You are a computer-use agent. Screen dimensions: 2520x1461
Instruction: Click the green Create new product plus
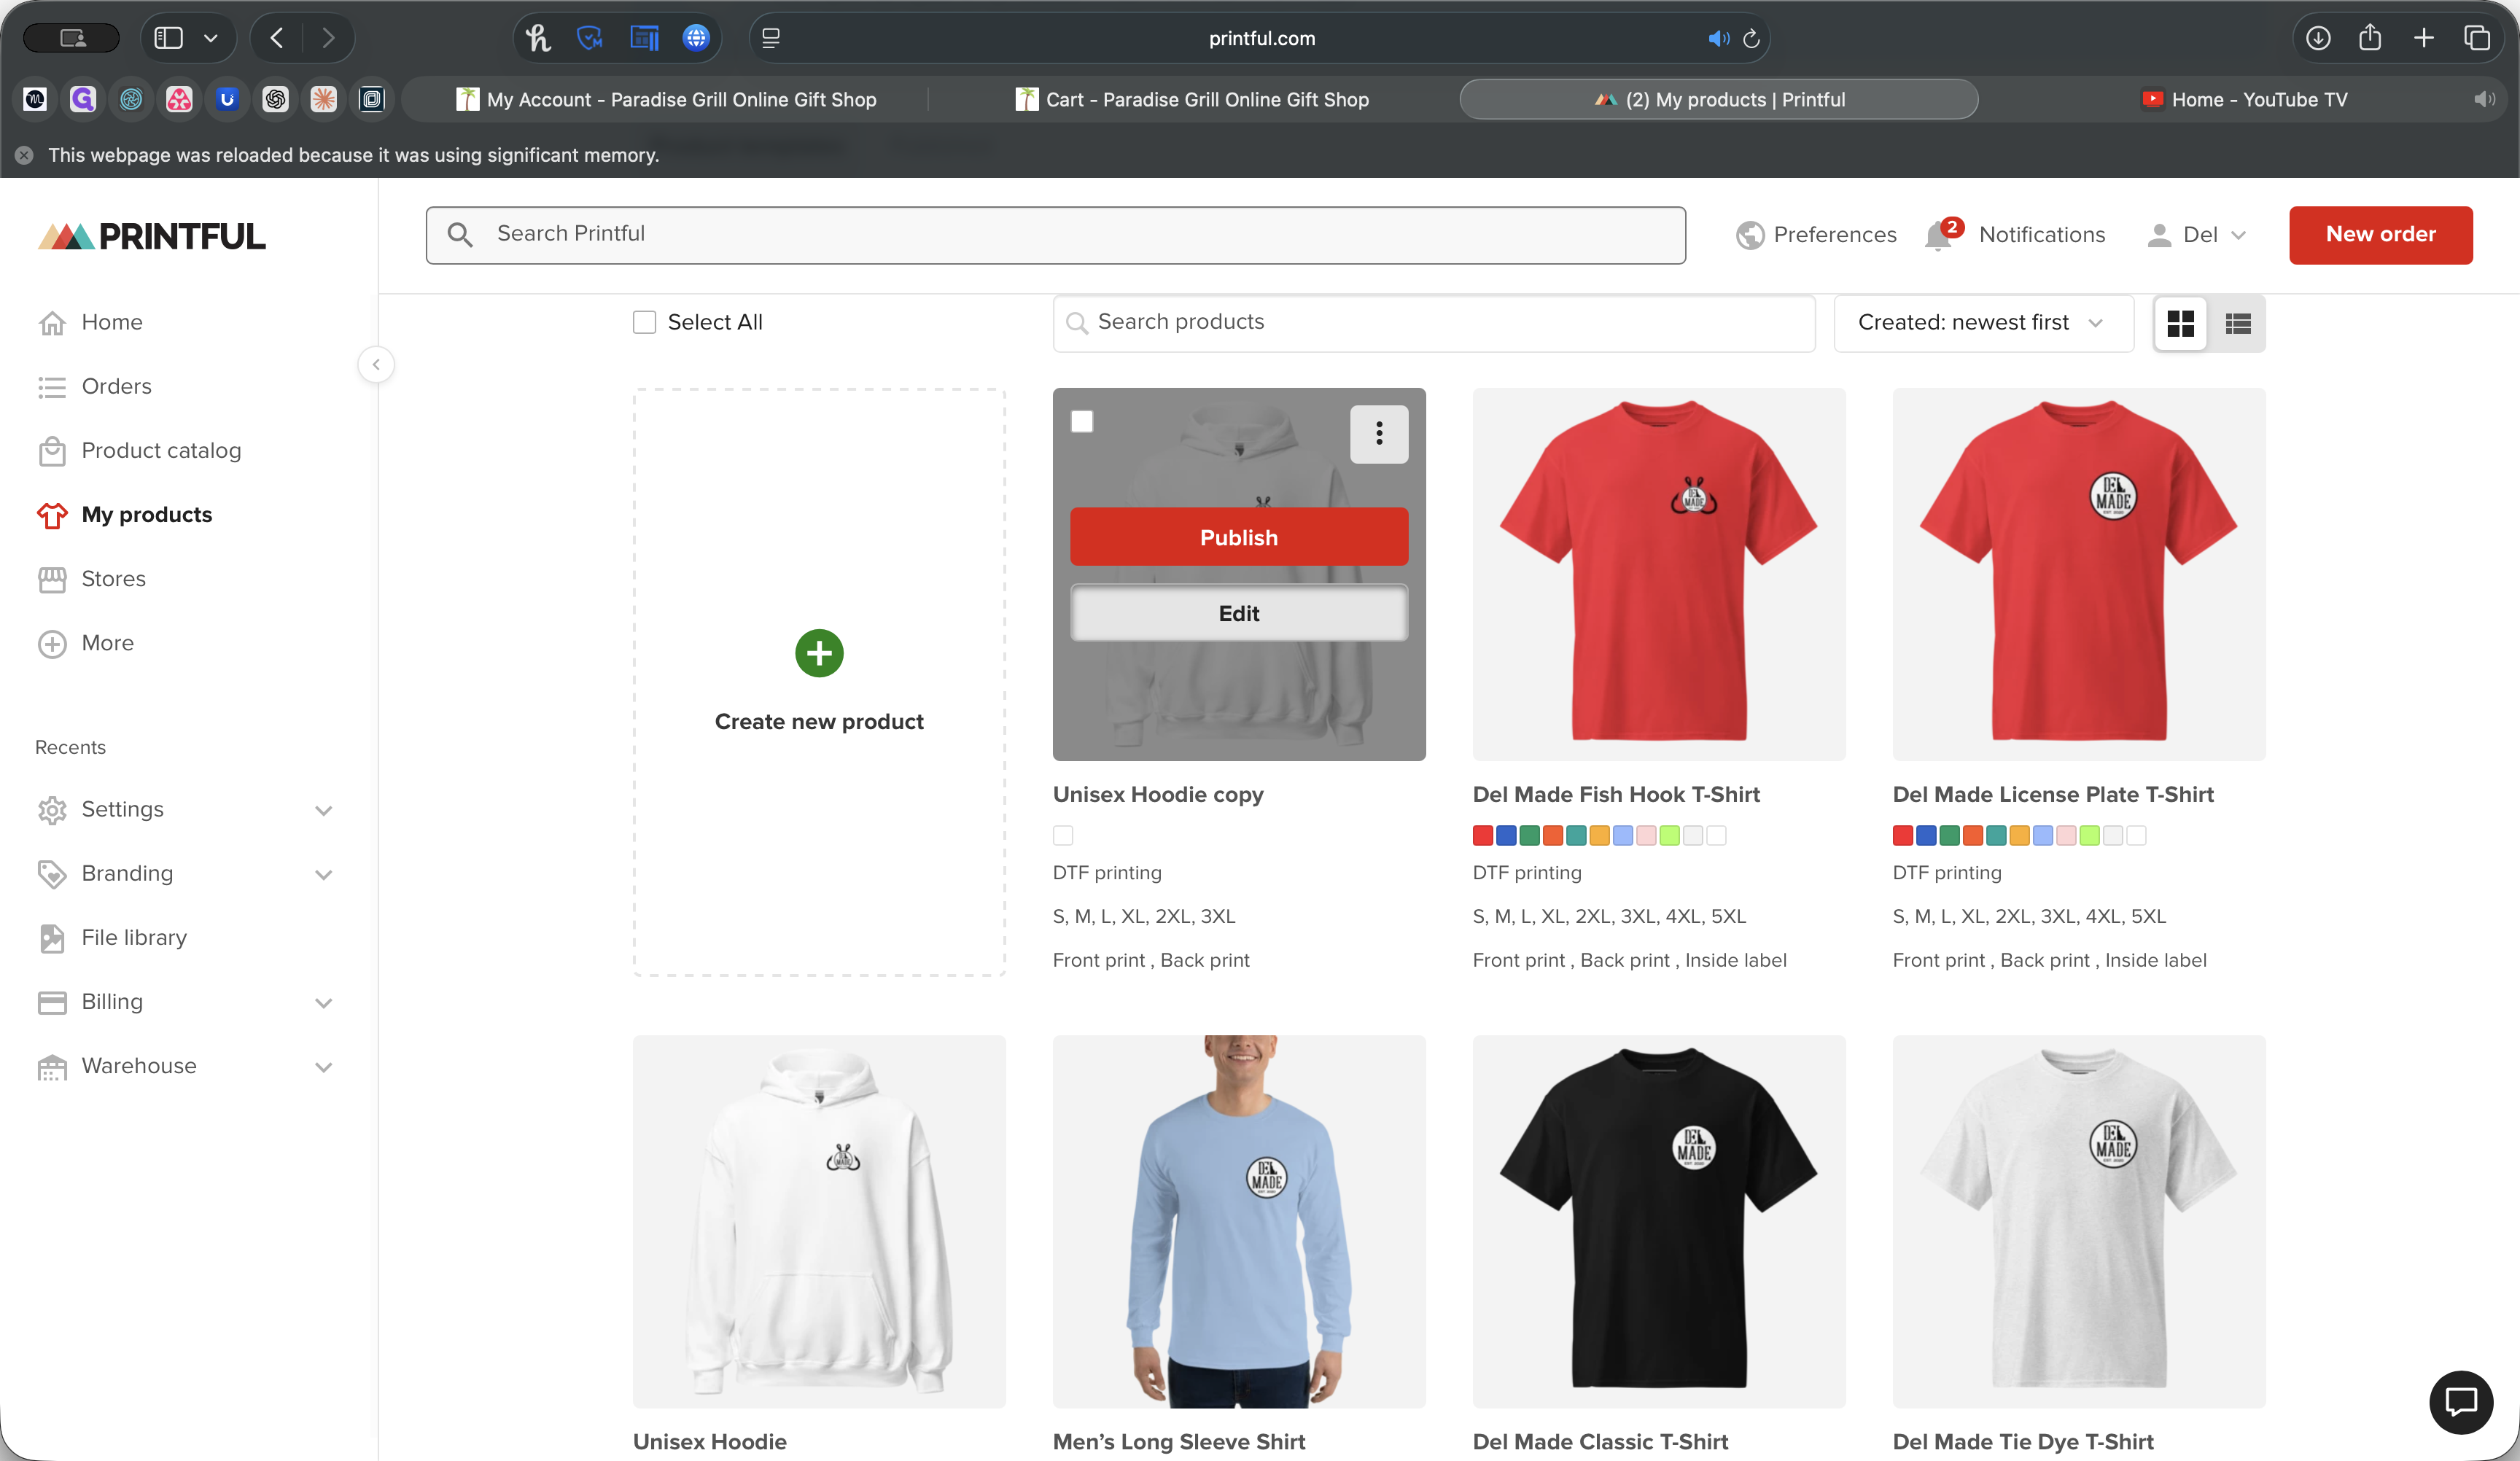click(x=819, y=653)
